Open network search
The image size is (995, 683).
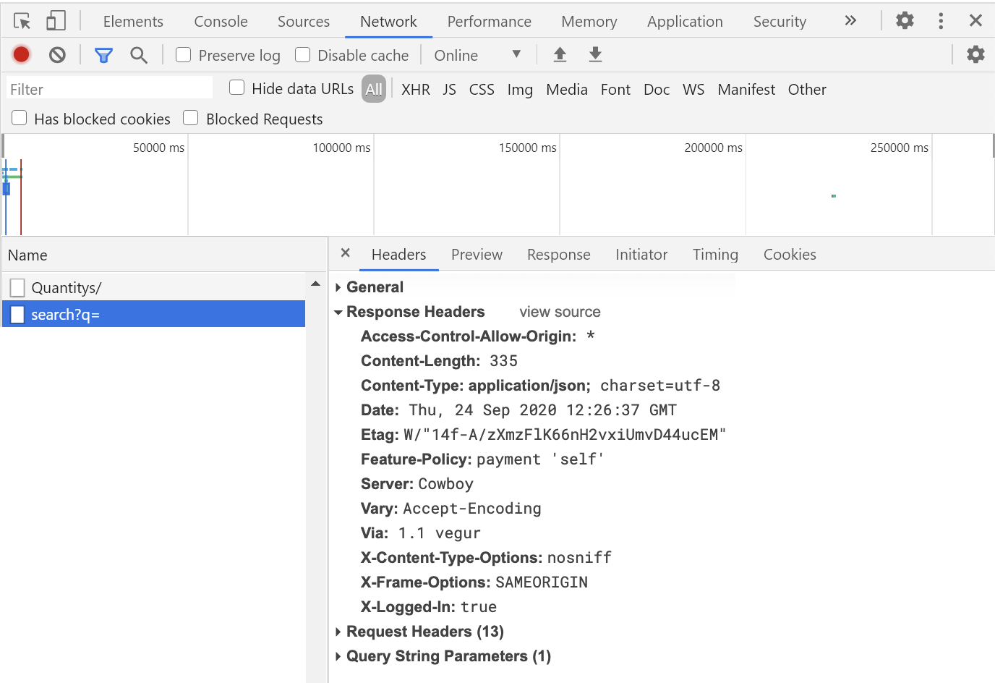[139, 54]
